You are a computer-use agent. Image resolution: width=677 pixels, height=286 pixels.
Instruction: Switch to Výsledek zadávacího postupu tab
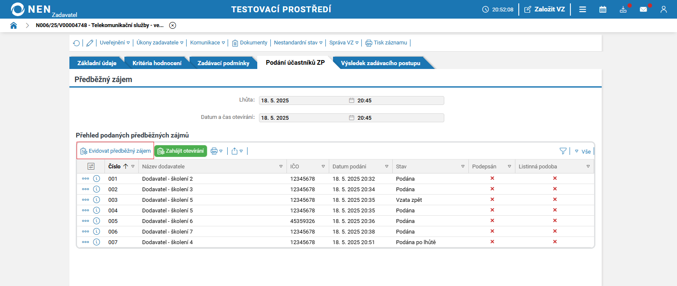(x=381, y=63)
